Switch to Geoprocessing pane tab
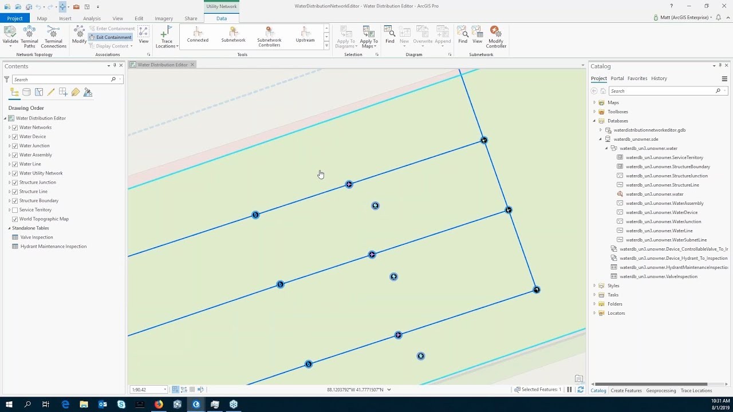 (x=661, y=391)
